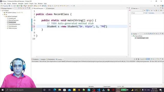Open New Task dropdown in Task List
Screen dimensions: 164x92
tap(145, 10)
